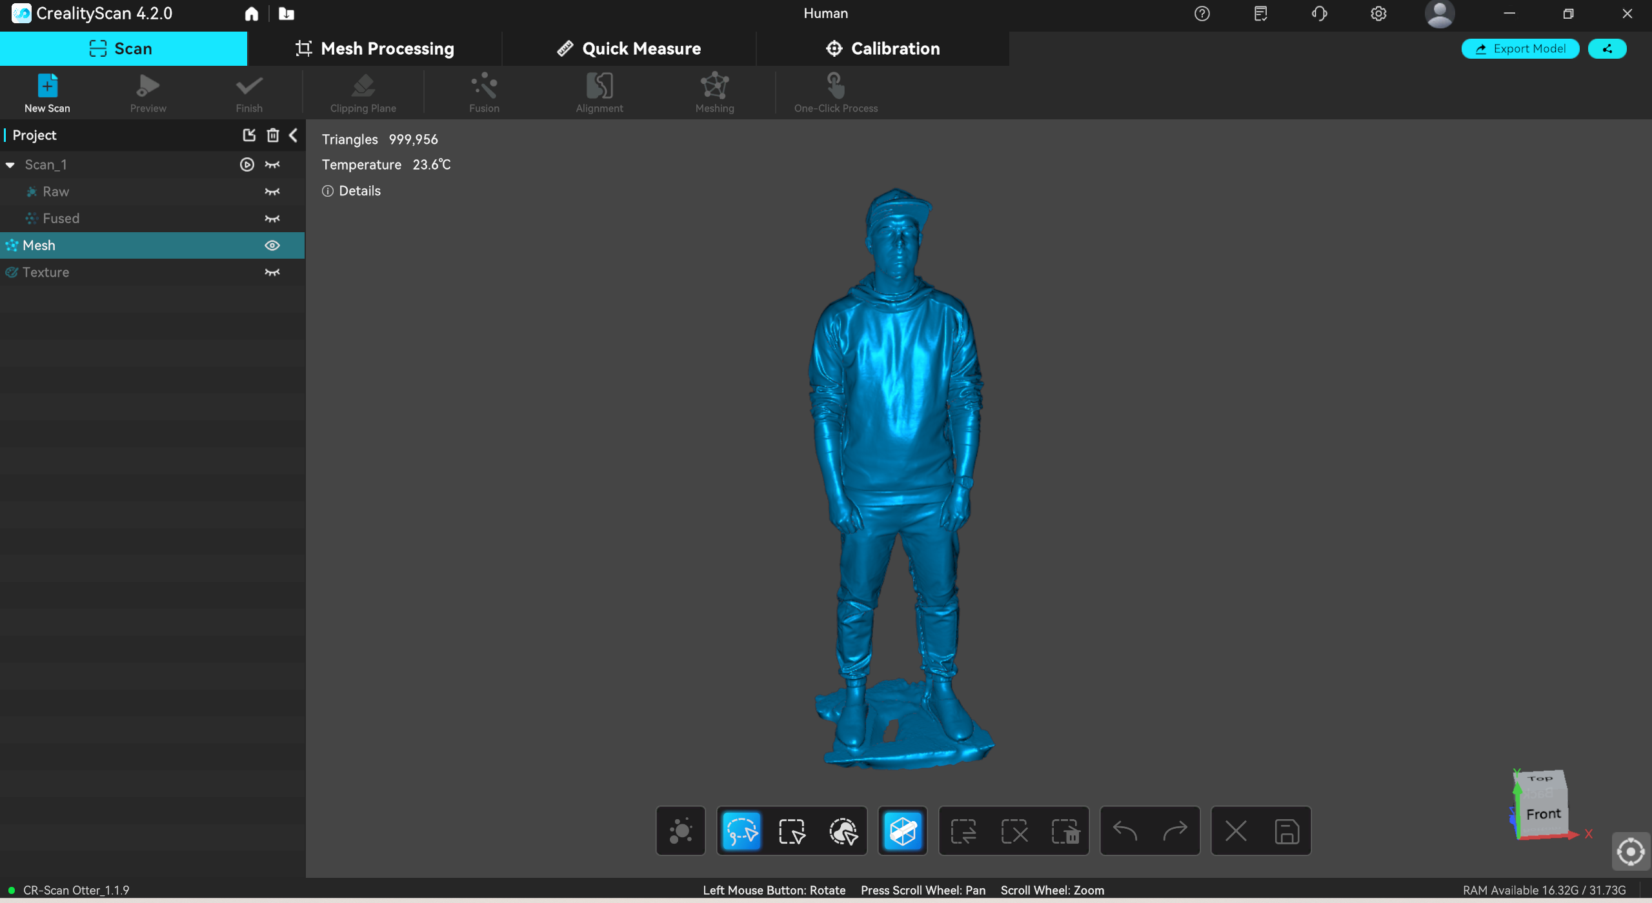The image size is (1652, 903).
Task: Show the Fused layer
Action: pyautogui.click(x=272, y=219)
